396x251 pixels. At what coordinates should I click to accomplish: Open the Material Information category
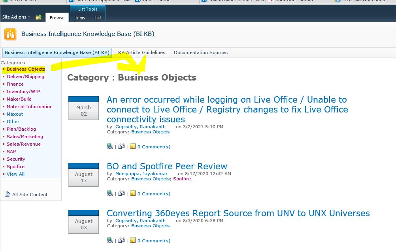[30, 107]
